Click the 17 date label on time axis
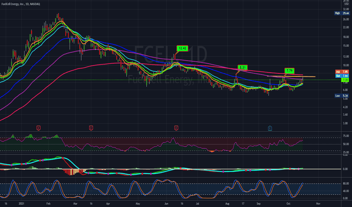Screen dimensions: 352x207 click(243, 204)
